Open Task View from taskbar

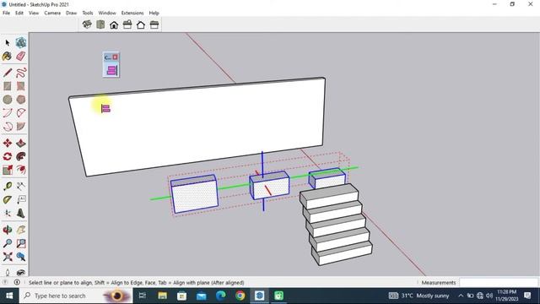(x=143, y=296)
